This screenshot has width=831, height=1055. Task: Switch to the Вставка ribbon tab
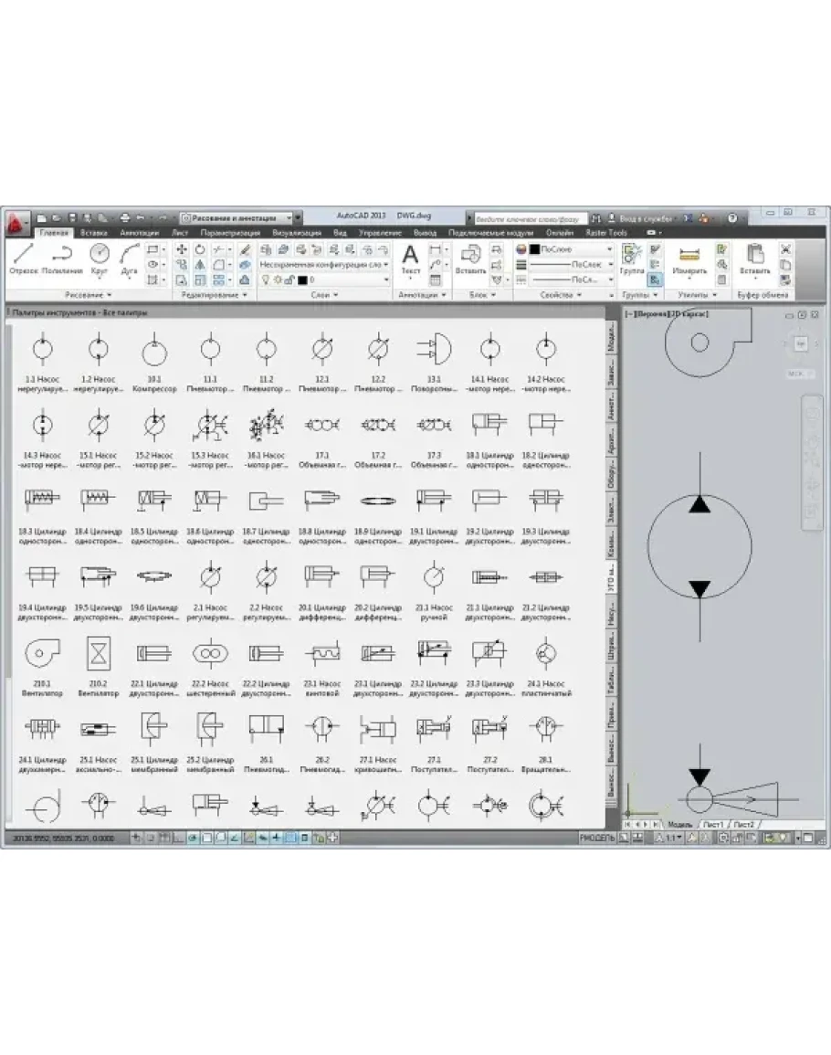pos(94,233)
